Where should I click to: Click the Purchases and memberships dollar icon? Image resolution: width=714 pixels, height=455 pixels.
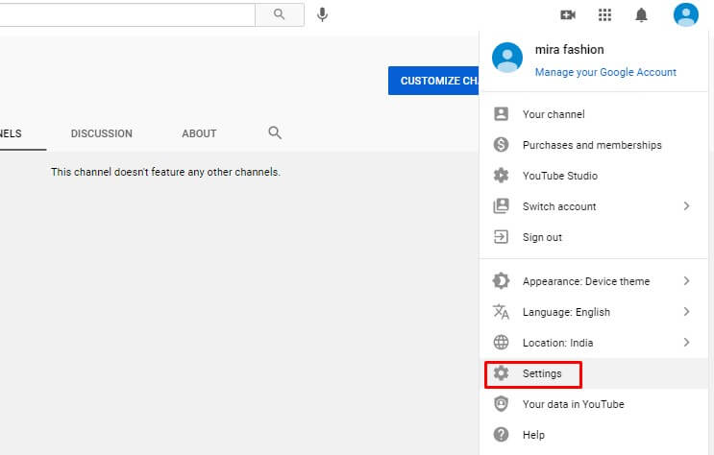point(501,145)
